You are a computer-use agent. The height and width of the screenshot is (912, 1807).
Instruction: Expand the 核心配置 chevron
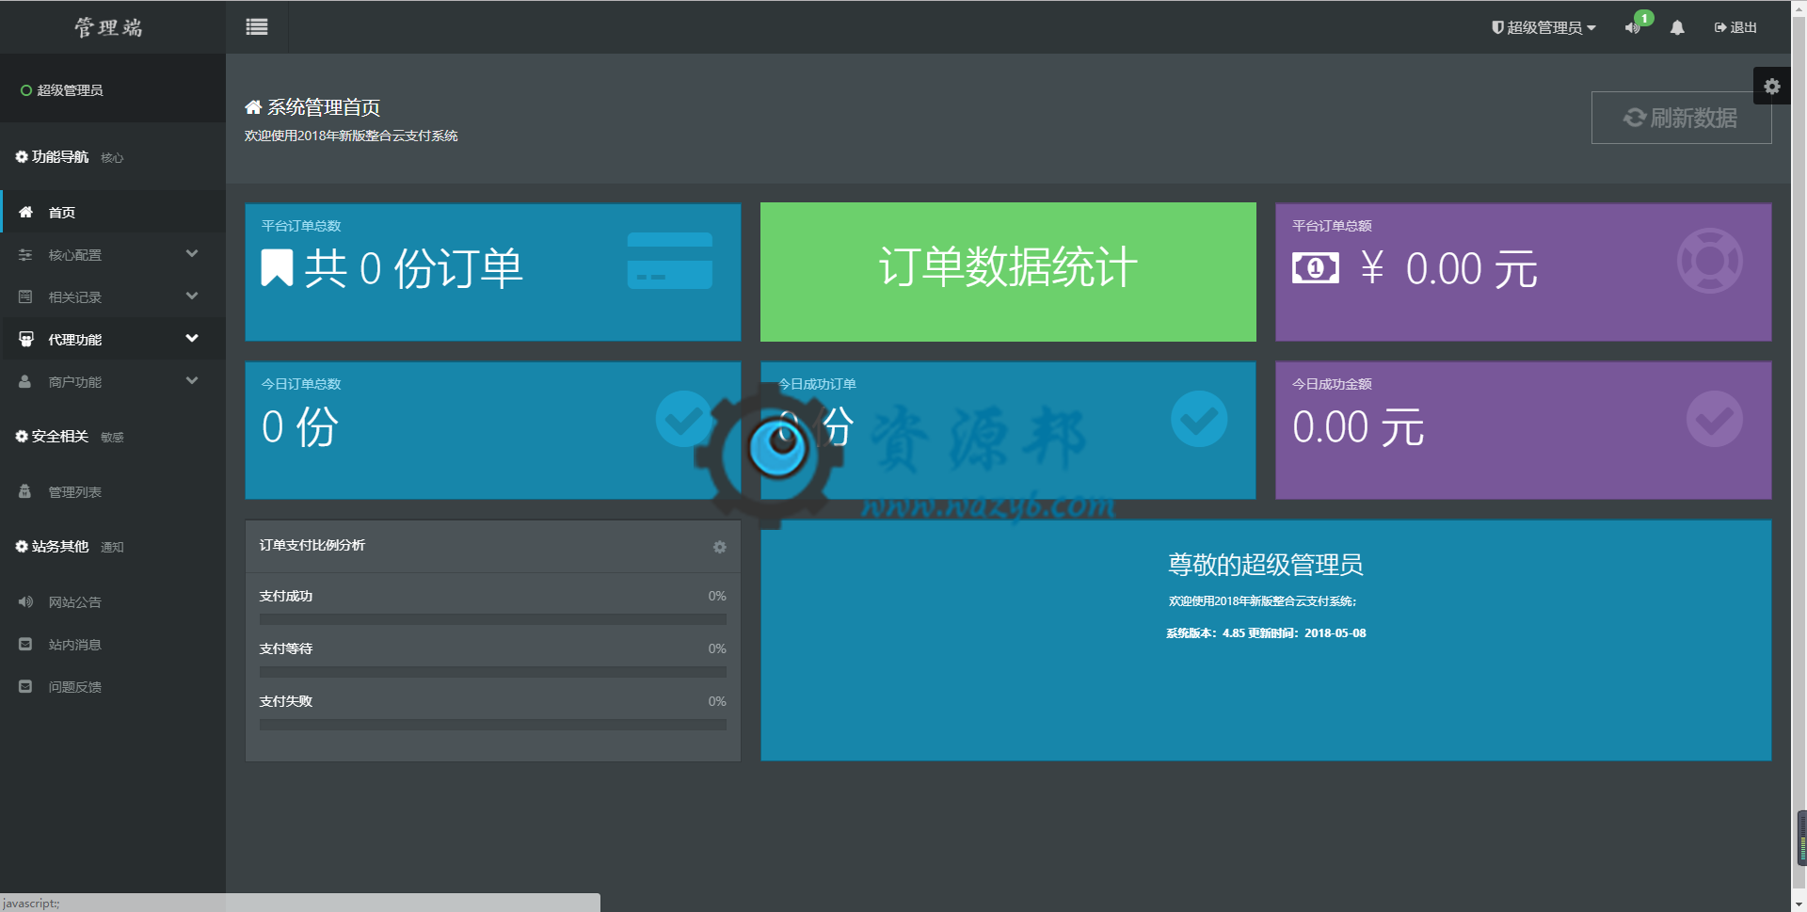coord(192,254)
